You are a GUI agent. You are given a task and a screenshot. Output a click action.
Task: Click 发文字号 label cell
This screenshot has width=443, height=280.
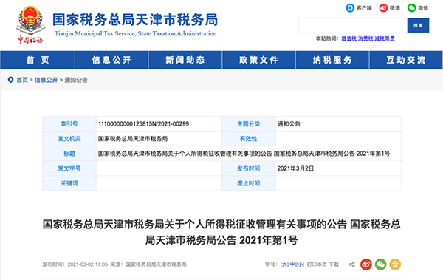click(69, 168)
